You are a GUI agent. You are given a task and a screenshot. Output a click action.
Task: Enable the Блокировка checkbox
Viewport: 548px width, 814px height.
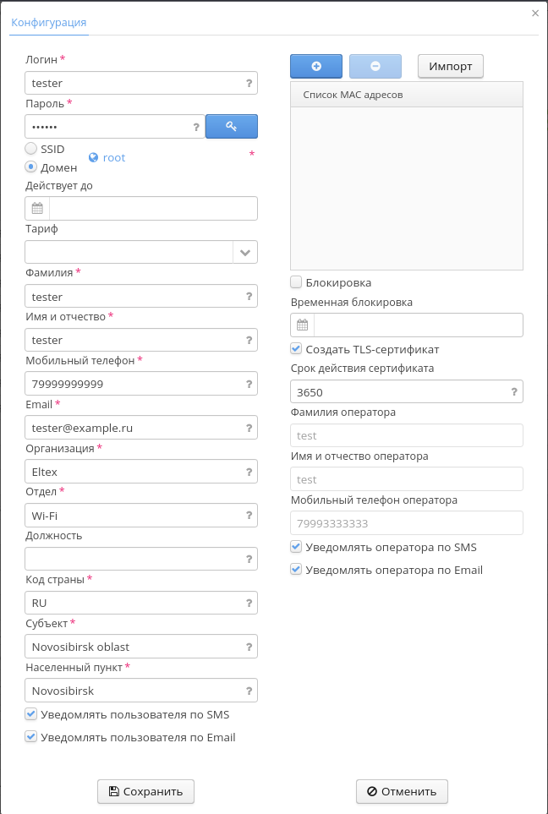coord(296,282)
